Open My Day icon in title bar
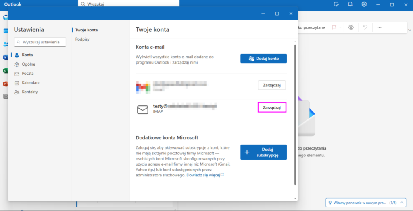 click(x=336, y=4)
